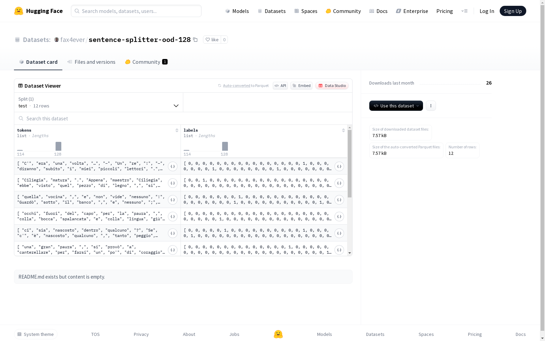Open the Split test dropdown
Viewport: 545px width, 341px height.
click(98, 102)
